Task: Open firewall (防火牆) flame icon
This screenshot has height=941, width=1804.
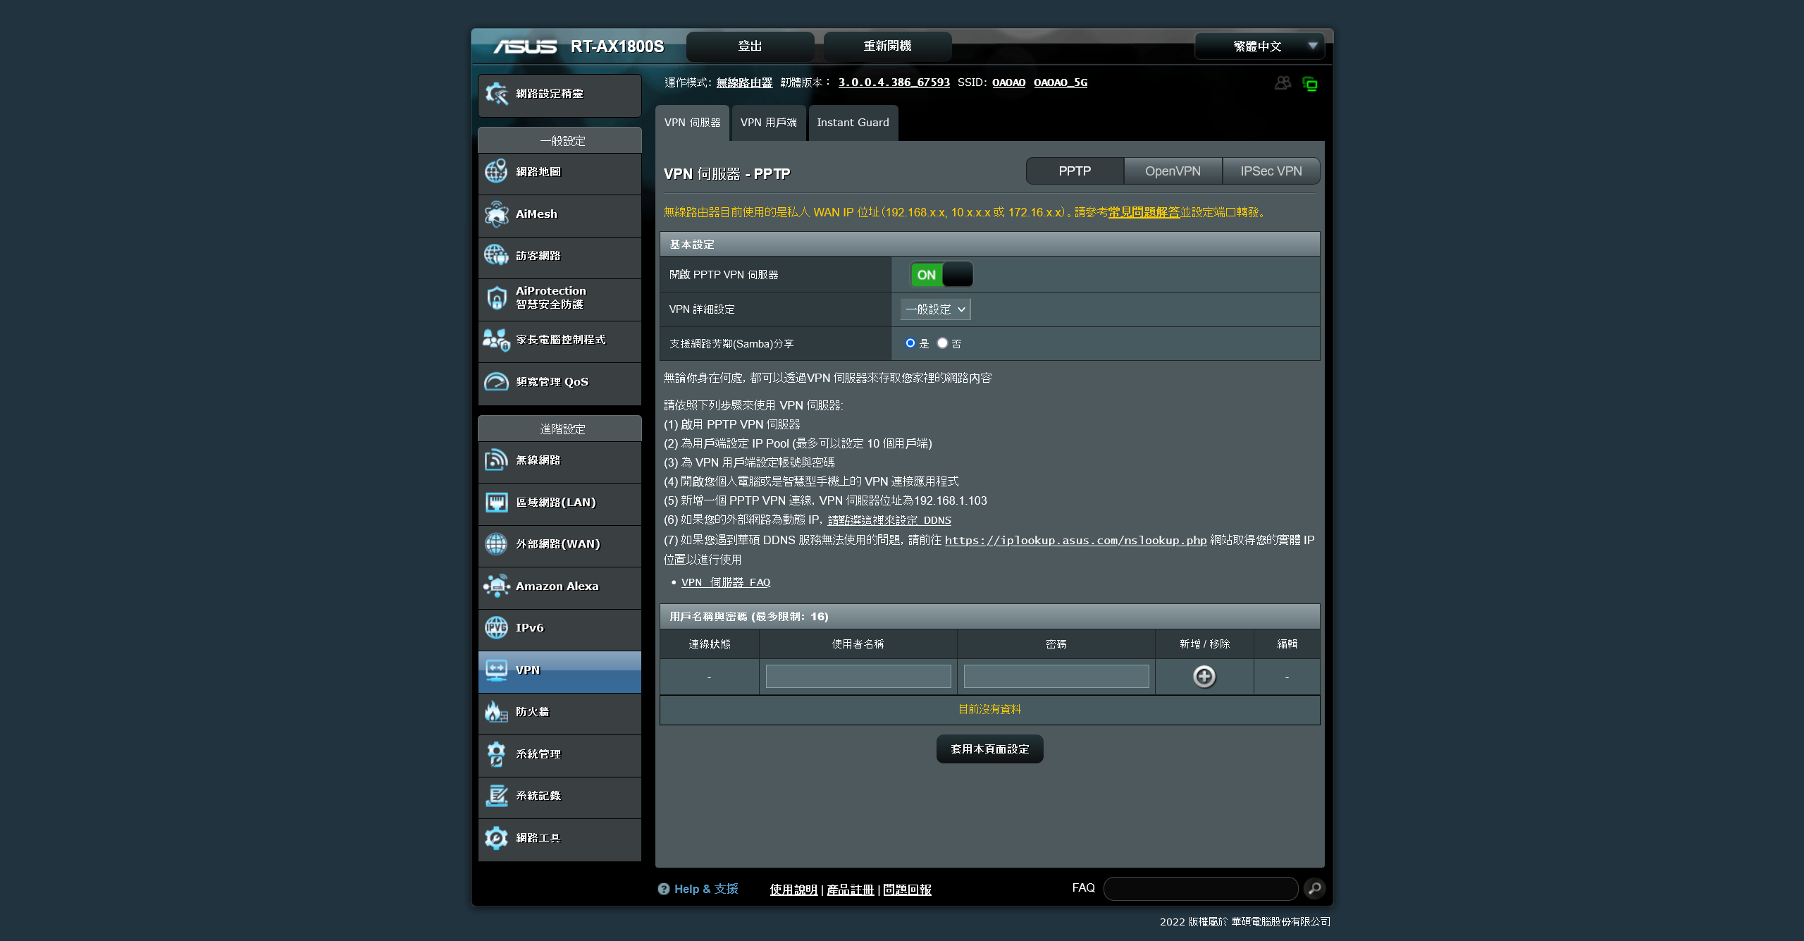Action: coord(496,711)
